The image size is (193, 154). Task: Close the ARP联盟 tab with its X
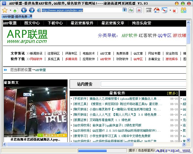pos(31,16)
